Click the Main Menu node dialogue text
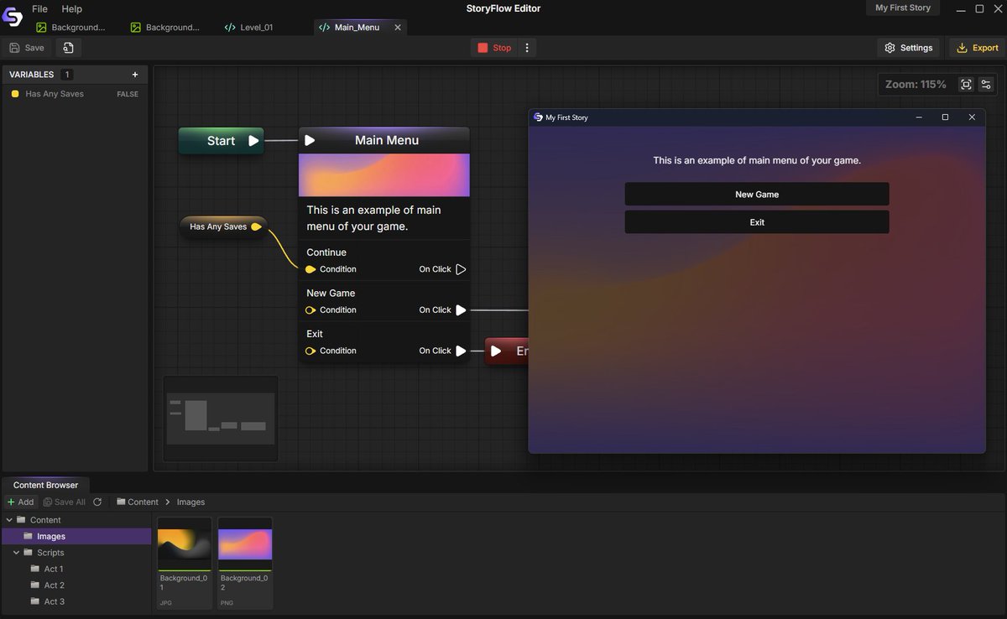This screenshot has height=619, width=1007. pyautogui.click(x=374, y=218)
